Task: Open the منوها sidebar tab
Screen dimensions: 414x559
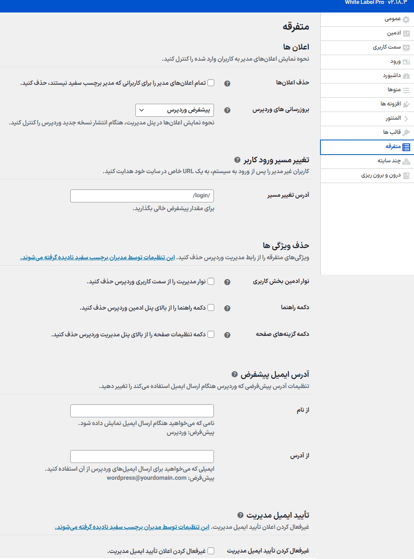Action: (x=394, y=90)
